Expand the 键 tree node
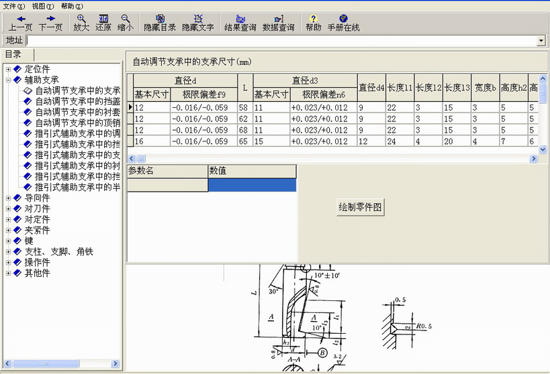 [x=9, y=241]
